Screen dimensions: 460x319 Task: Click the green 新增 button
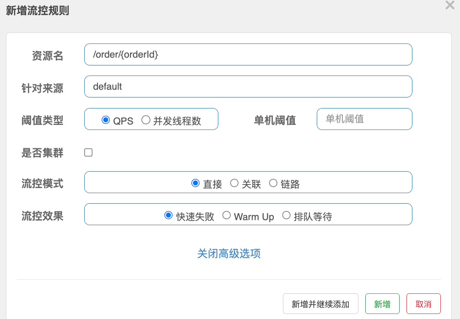pos(382,304)
